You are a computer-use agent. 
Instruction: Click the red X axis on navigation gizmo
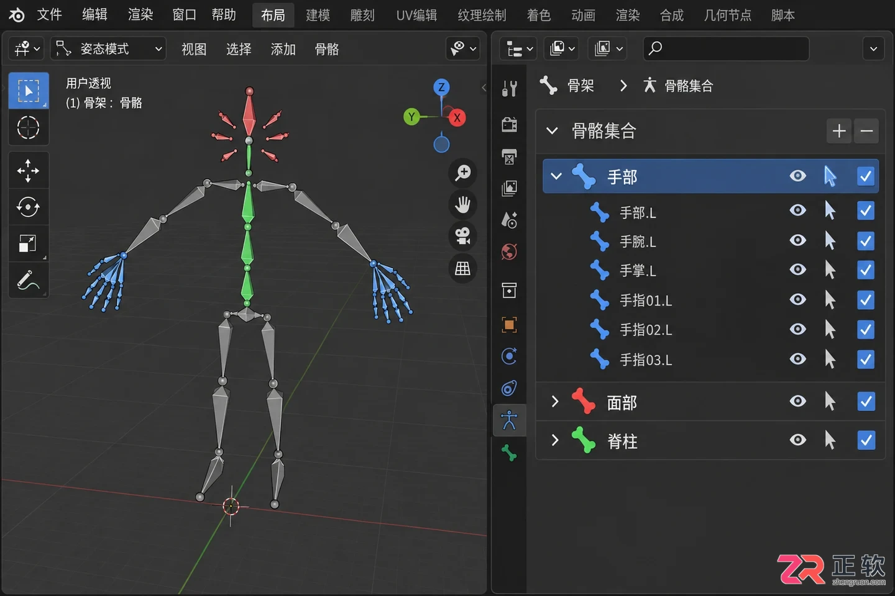coord(457,117)
